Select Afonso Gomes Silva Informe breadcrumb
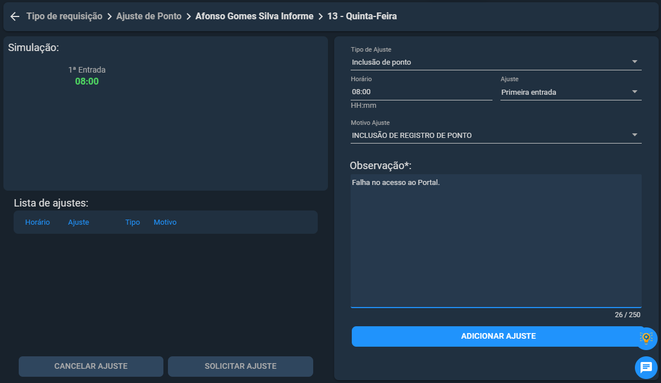This screenshot has height=383, width=661. tap(254, 16)
